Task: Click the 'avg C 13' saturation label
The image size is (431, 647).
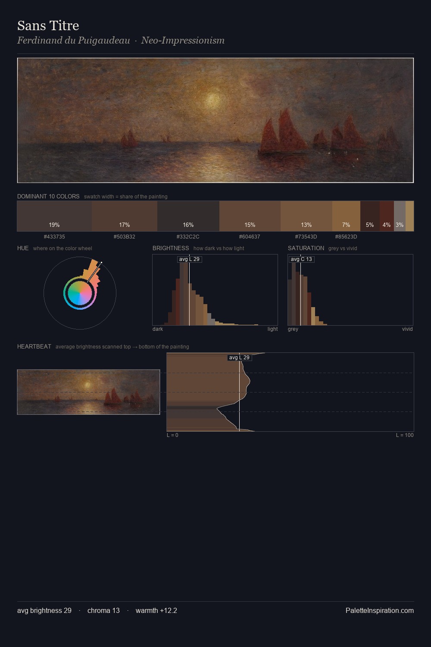Action: (x=301, y=259)
